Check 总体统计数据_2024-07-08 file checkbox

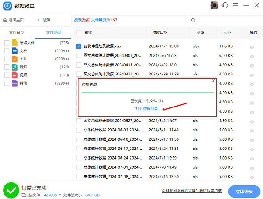point(78,177)
